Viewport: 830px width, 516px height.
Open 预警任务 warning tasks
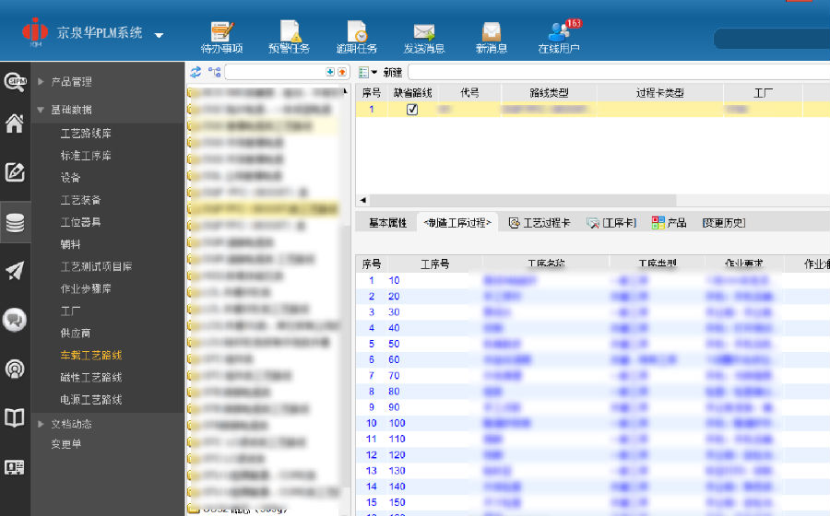tap(289, 37)
